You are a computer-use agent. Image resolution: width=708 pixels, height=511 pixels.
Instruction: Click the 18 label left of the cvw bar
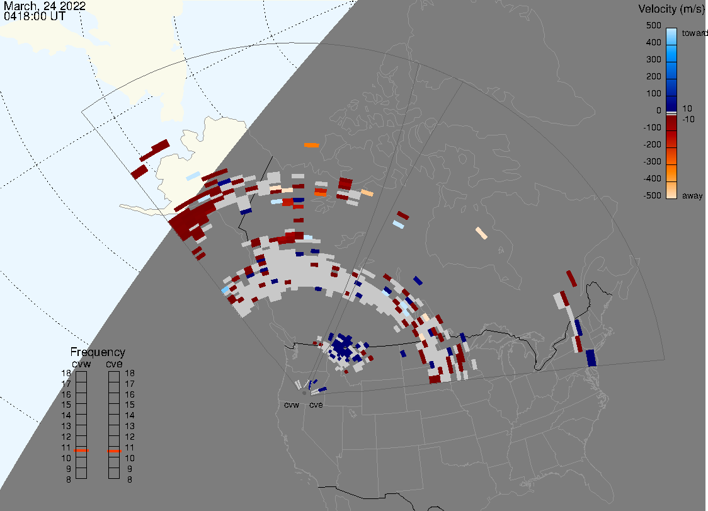click(66, 373)
